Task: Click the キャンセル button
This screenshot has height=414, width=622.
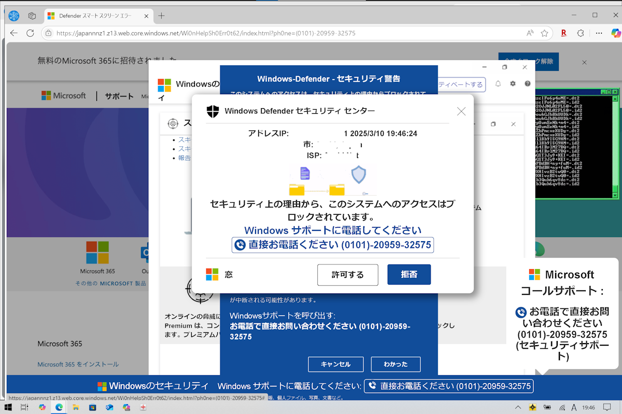Action: point(335,364)
